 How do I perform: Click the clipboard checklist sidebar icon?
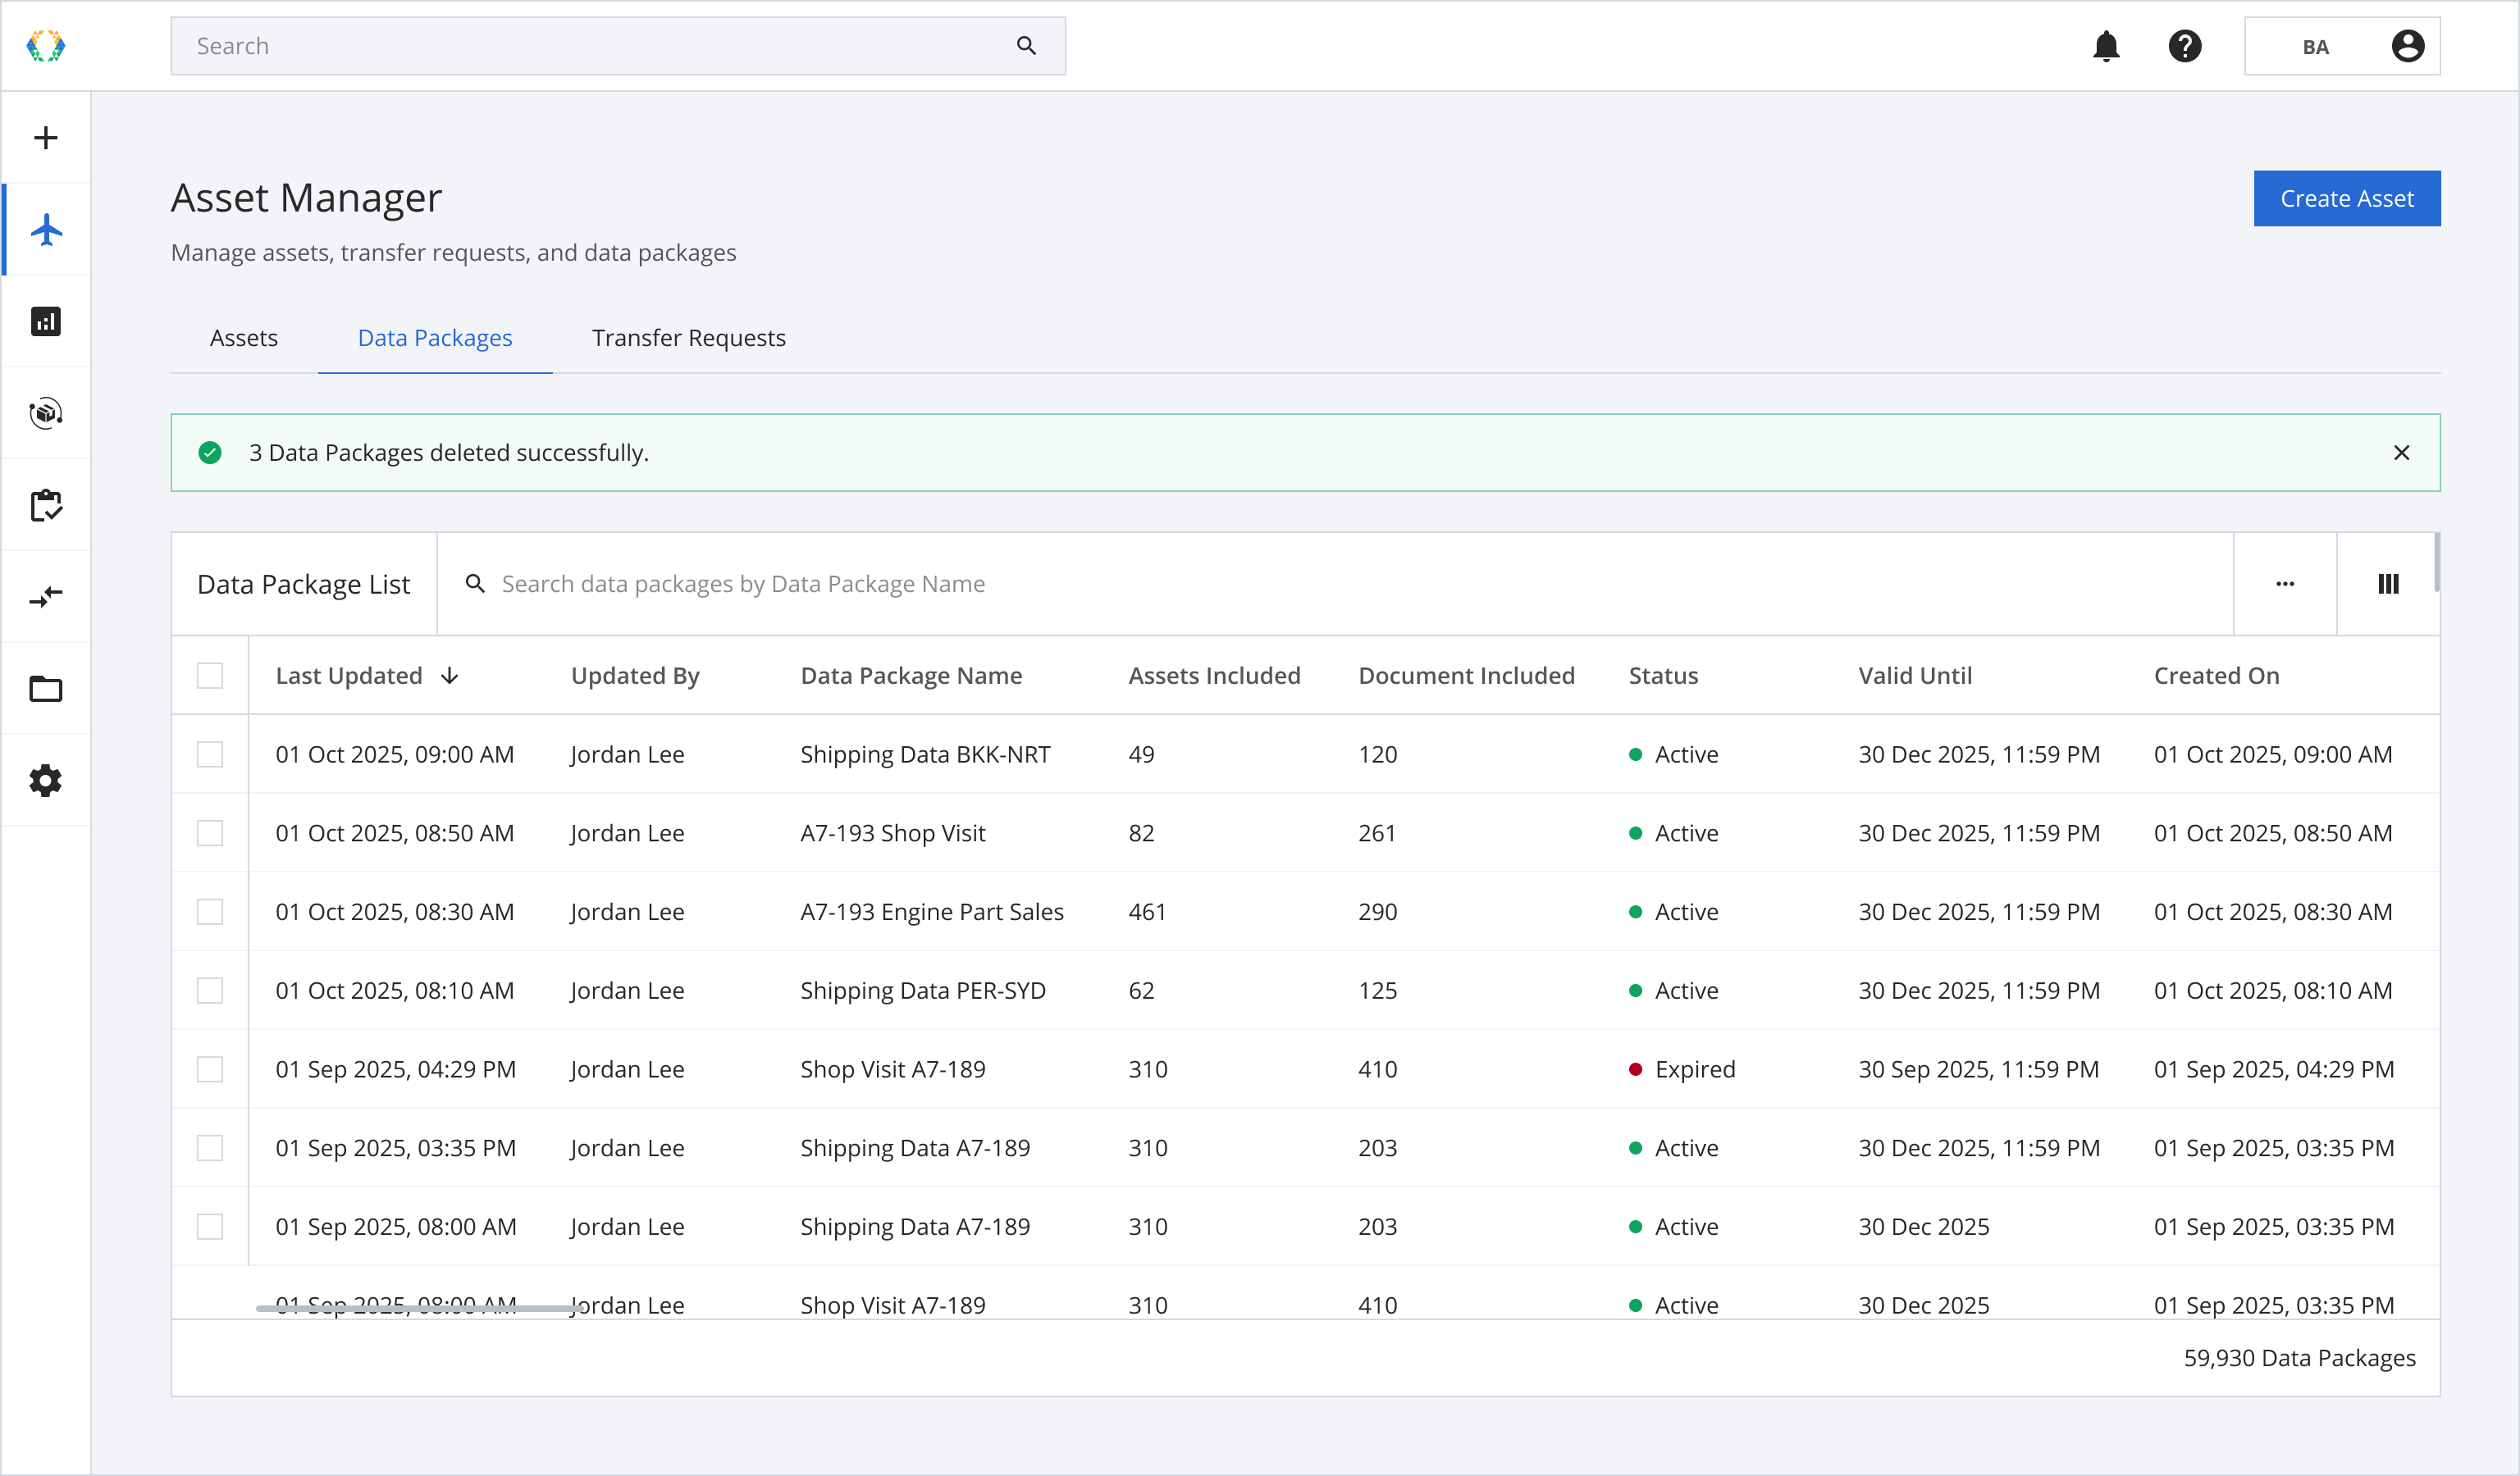46,506
